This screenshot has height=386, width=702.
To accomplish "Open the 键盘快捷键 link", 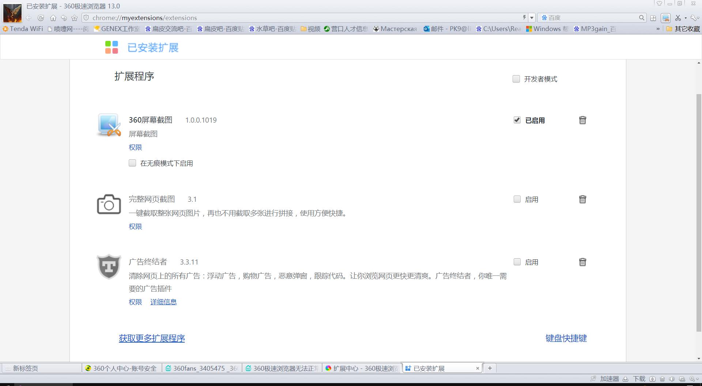I will [566, 338].
